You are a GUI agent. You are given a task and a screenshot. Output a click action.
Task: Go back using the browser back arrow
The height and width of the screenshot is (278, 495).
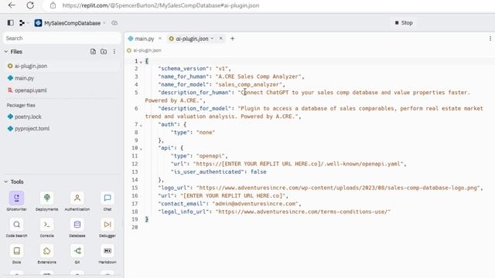click(12, 5)
